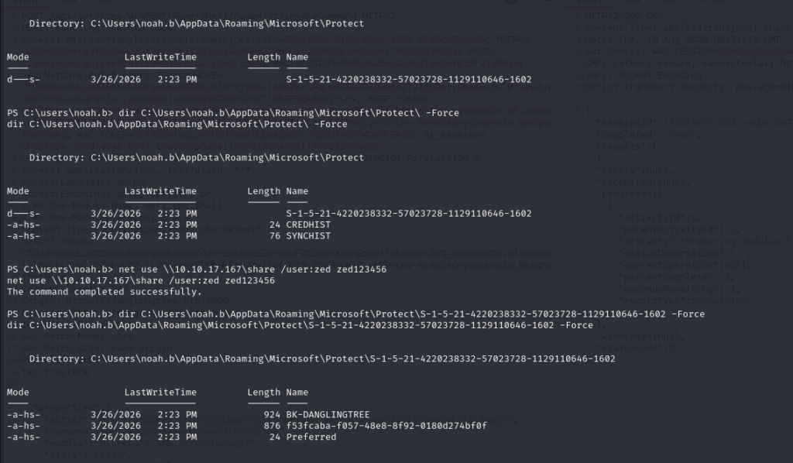
Task: Click the prompt line listing the SID folder
Action: pyautogui.click(x=355, y=314)
